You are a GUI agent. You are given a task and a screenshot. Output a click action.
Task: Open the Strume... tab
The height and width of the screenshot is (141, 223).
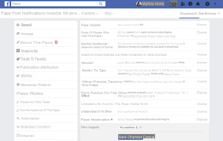[x=71, y=13]
